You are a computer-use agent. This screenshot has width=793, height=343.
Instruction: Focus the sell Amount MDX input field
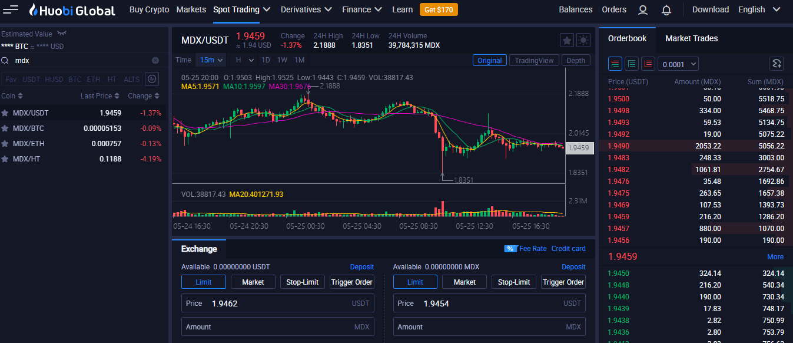point(489,327)
